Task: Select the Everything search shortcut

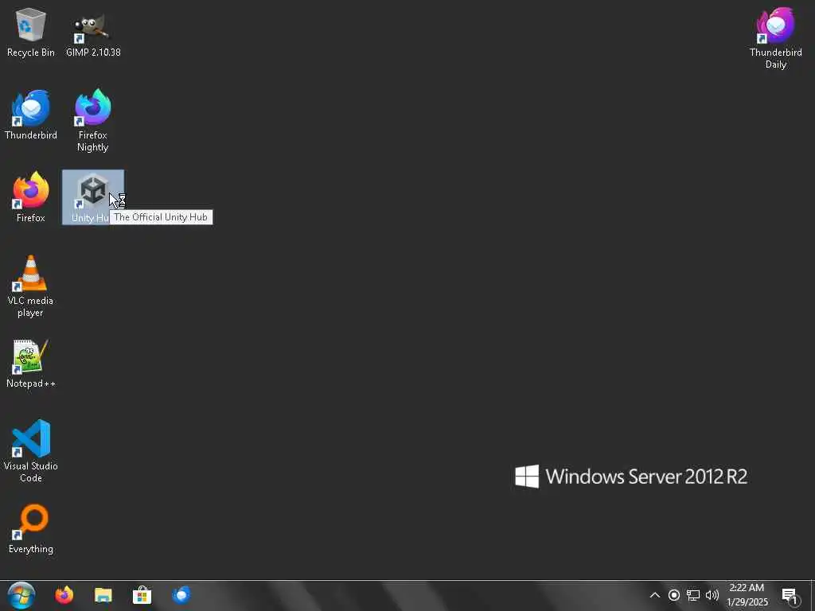Action: [31, 529]
